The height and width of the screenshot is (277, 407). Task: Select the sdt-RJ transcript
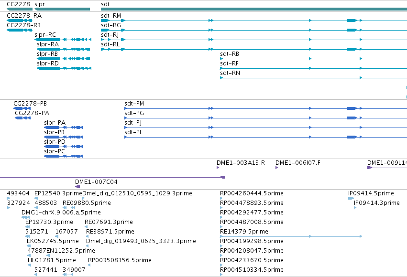tap(254, 40)
